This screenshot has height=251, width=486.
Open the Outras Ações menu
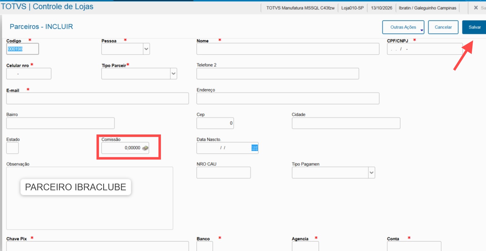403,27
